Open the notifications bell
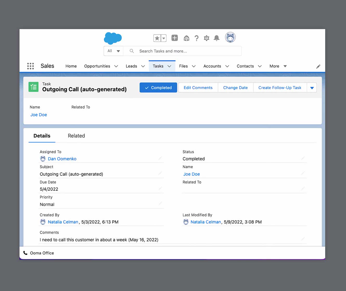The height and width of the screenshot is (291, 346). click(216, 38)
